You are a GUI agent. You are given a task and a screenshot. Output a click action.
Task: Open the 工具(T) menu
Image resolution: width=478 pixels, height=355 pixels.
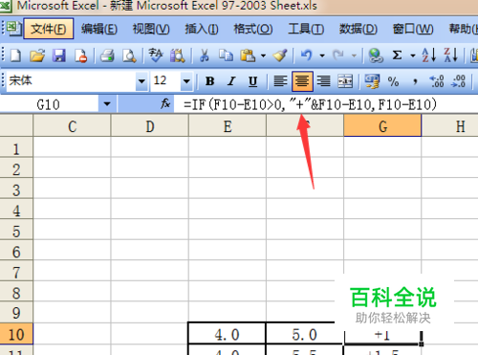tap(306, 29)
